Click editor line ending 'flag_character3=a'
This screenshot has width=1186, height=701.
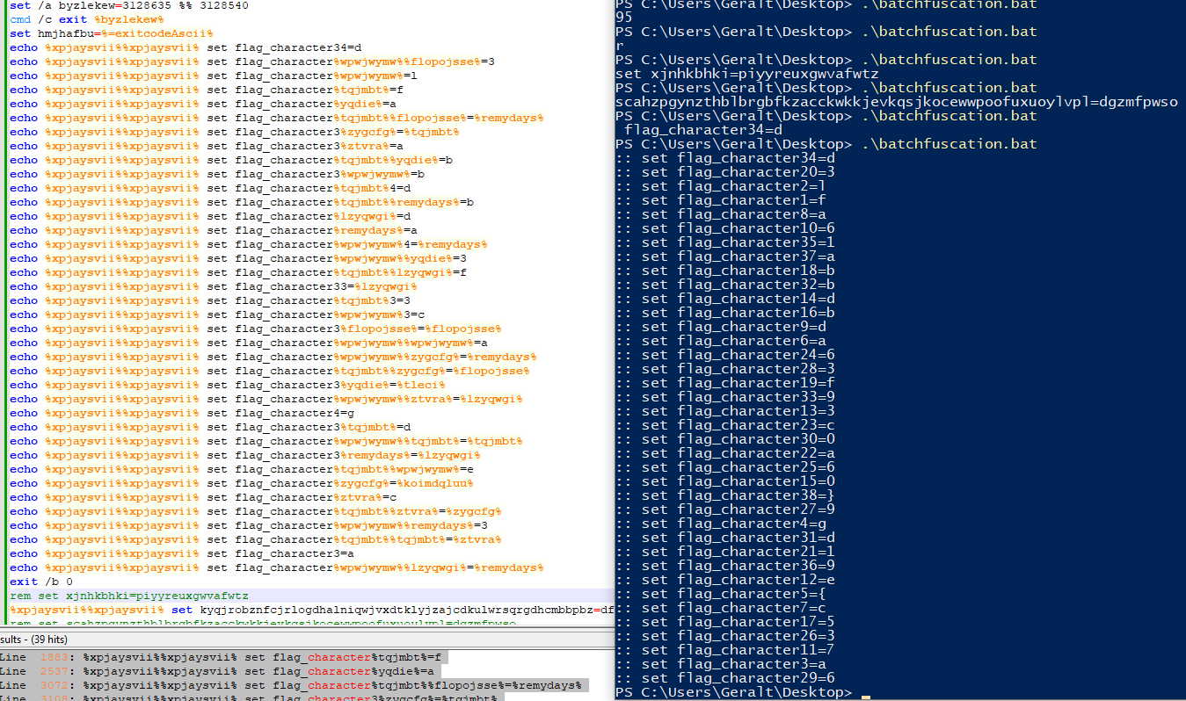[x=182, y=553]
